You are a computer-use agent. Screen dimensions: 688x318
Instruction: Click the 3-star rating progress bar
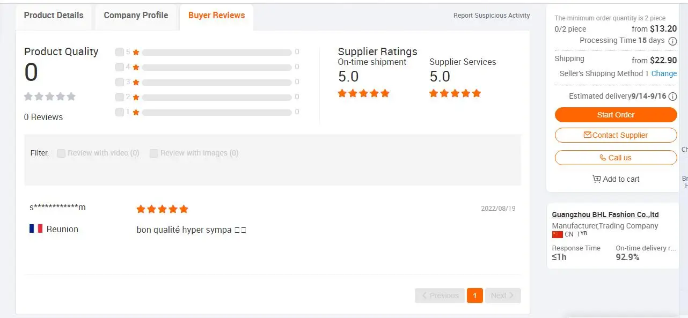pos(217,83)
